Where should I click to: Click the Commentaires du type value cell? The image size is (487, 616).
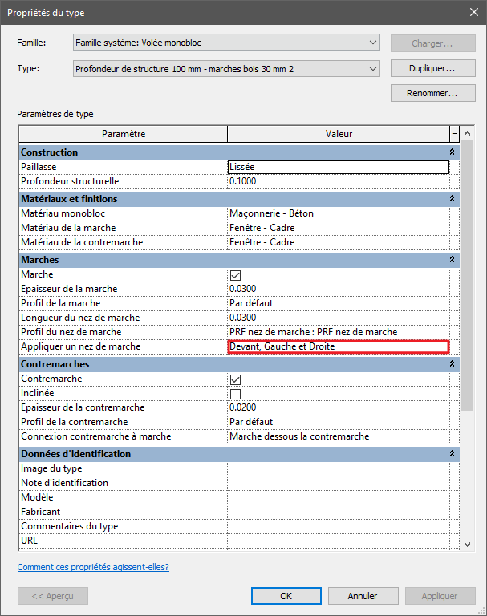[x=339, y=526]
